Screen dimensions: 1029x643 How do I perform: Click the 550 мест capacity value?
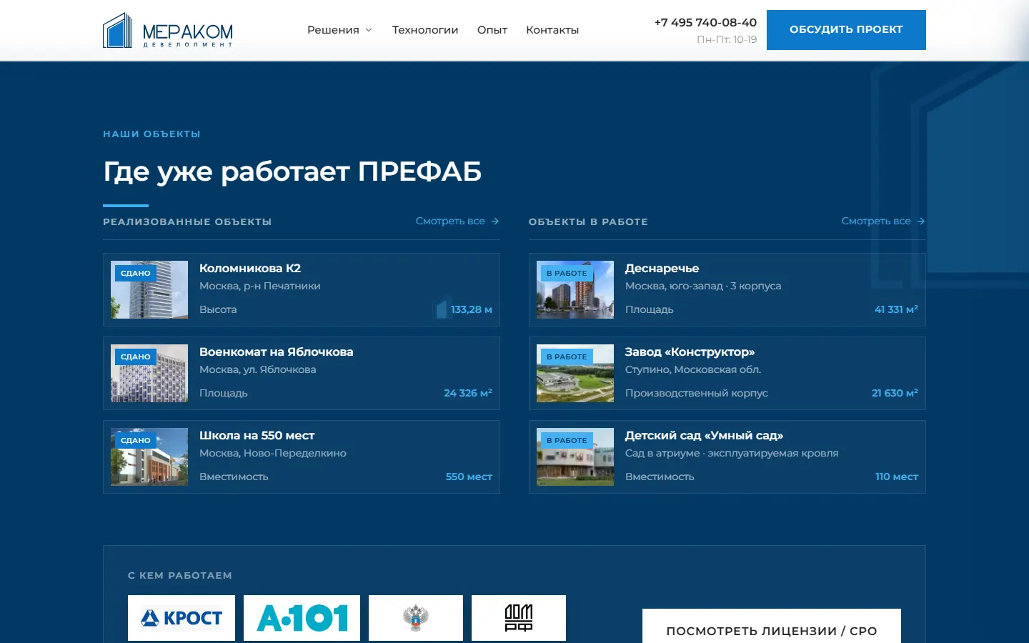(x=469, y=477)
